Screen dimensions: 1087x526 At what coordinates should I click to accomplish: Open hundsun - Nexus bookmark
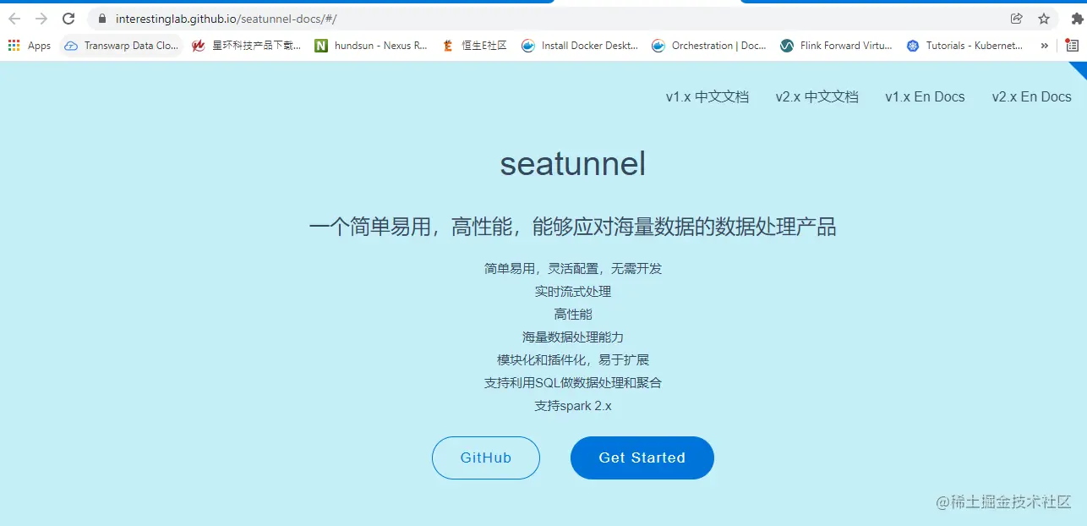[371, 46]
